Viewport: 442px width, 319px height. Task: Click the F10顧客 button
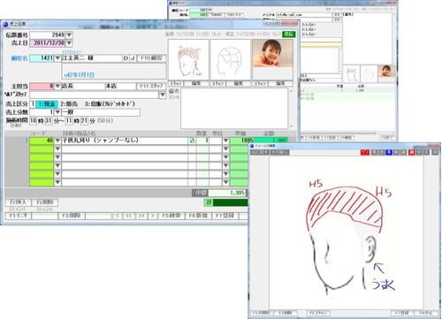151,58
